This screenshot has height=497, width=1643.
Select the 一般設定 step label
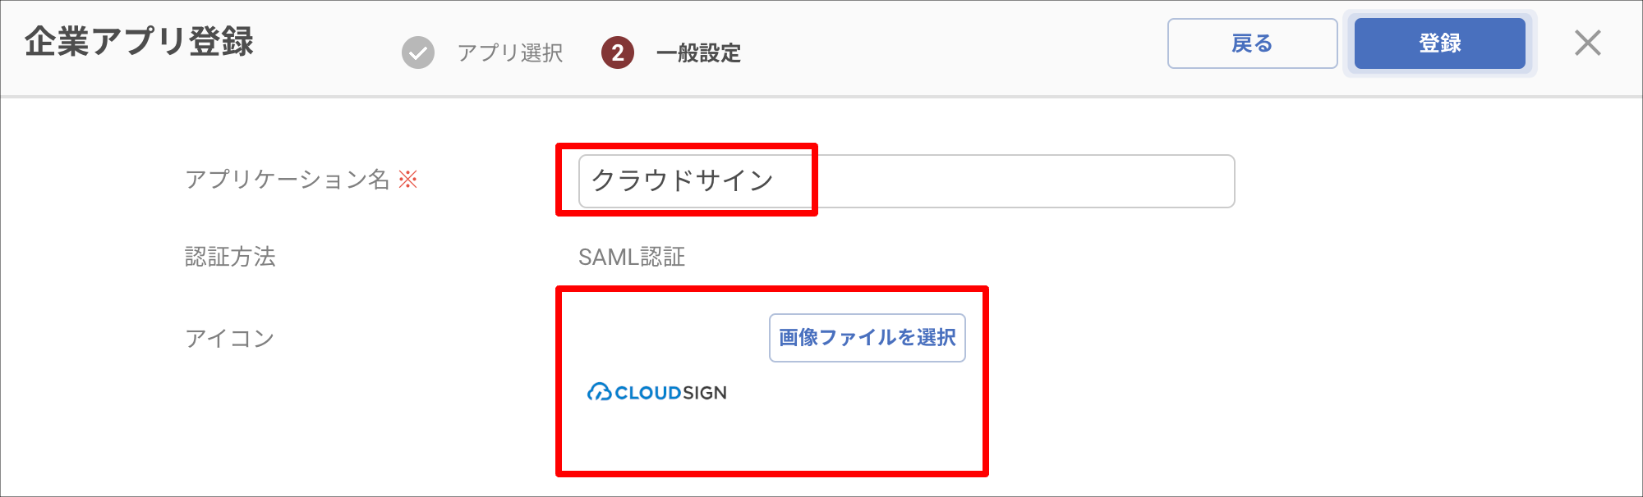698,53
